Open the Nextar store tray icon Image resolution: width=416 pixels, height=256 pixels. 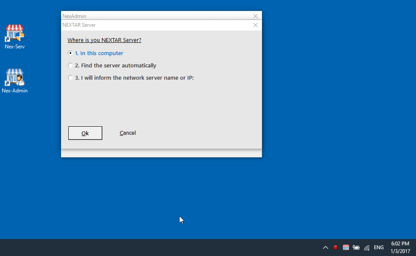(x=346, y=248)
